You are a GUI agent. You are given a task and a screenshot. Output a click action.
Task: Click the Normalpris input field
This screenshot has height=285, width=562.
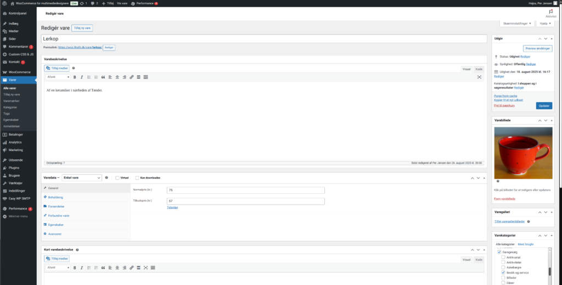pyautogui.click(x=245, y=190)
